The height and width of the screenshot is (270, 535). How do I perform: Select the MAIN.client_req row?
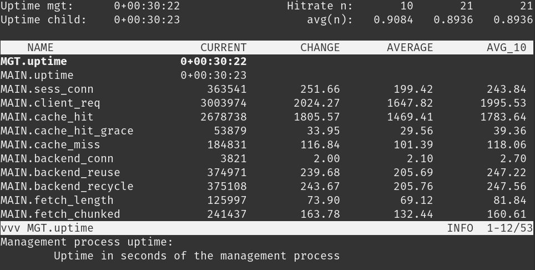click(x=51, y=103)
